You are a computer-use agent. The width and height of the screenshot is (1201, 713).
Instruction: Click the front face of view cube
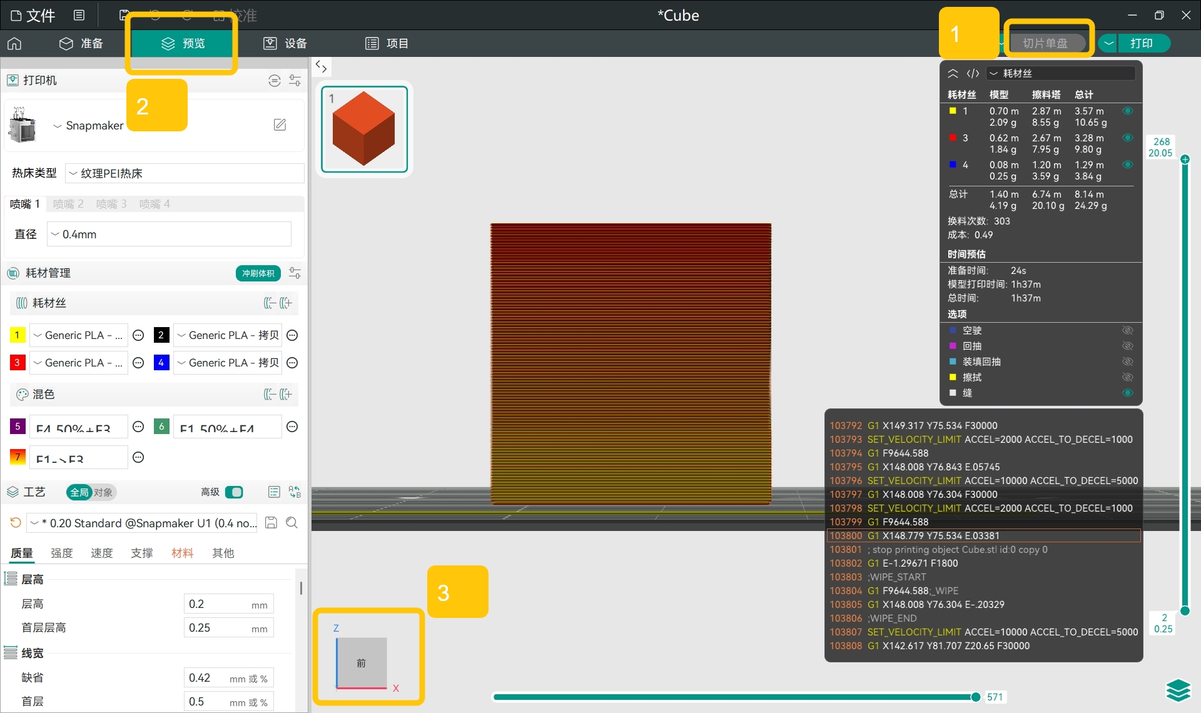(x=362, y=662)
